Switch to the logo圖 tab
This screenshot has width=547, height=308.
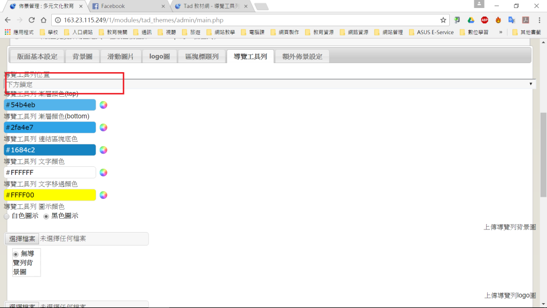pyautogui.click(x=159, y=56)
